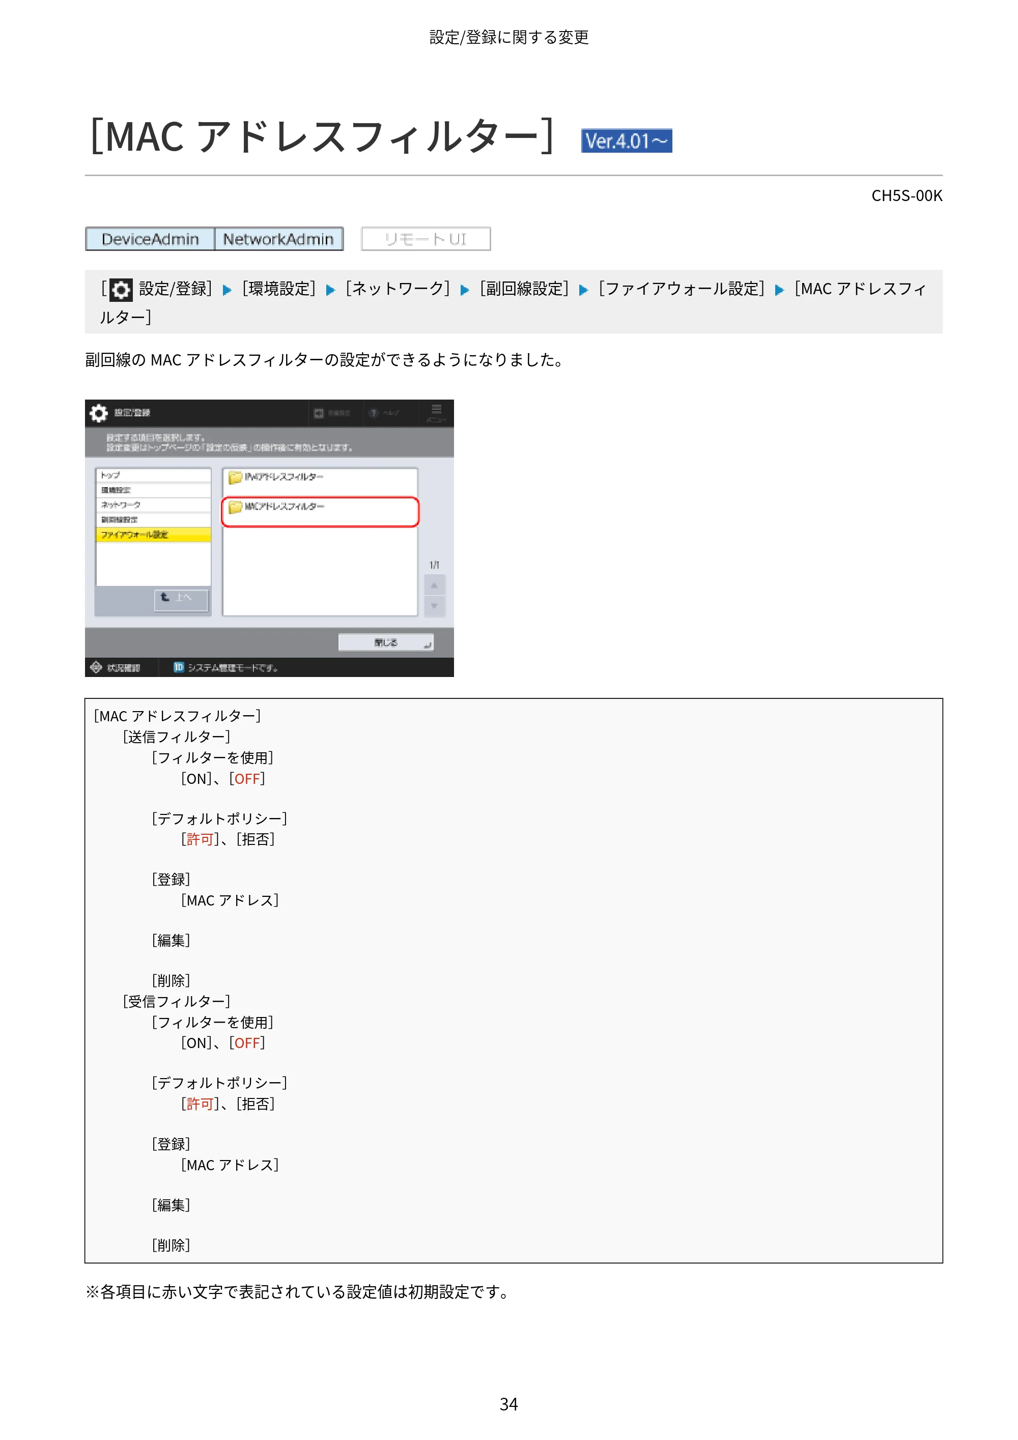The height and width of the screenshot is (1440, 1018).
Task: Click the blue ID icon in status bar
Action: click(x=179, y=667)
